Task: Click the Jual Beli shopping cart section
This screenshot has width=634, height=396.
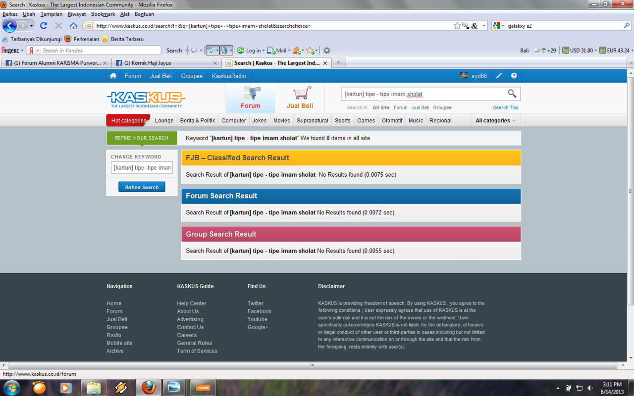Action: 300,98
